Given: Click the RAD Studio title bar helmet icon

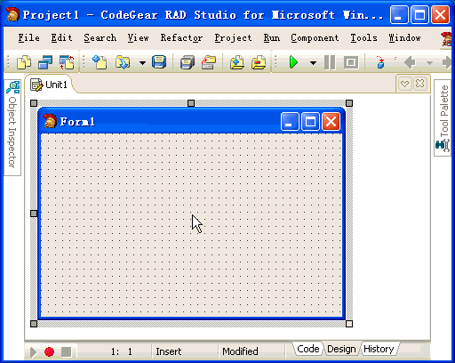Looking at the screenshot, I should [12, 15].
